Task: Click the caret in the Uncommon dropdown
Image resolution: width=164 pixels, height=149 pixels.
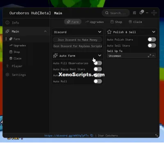Action: coord(153,56)
